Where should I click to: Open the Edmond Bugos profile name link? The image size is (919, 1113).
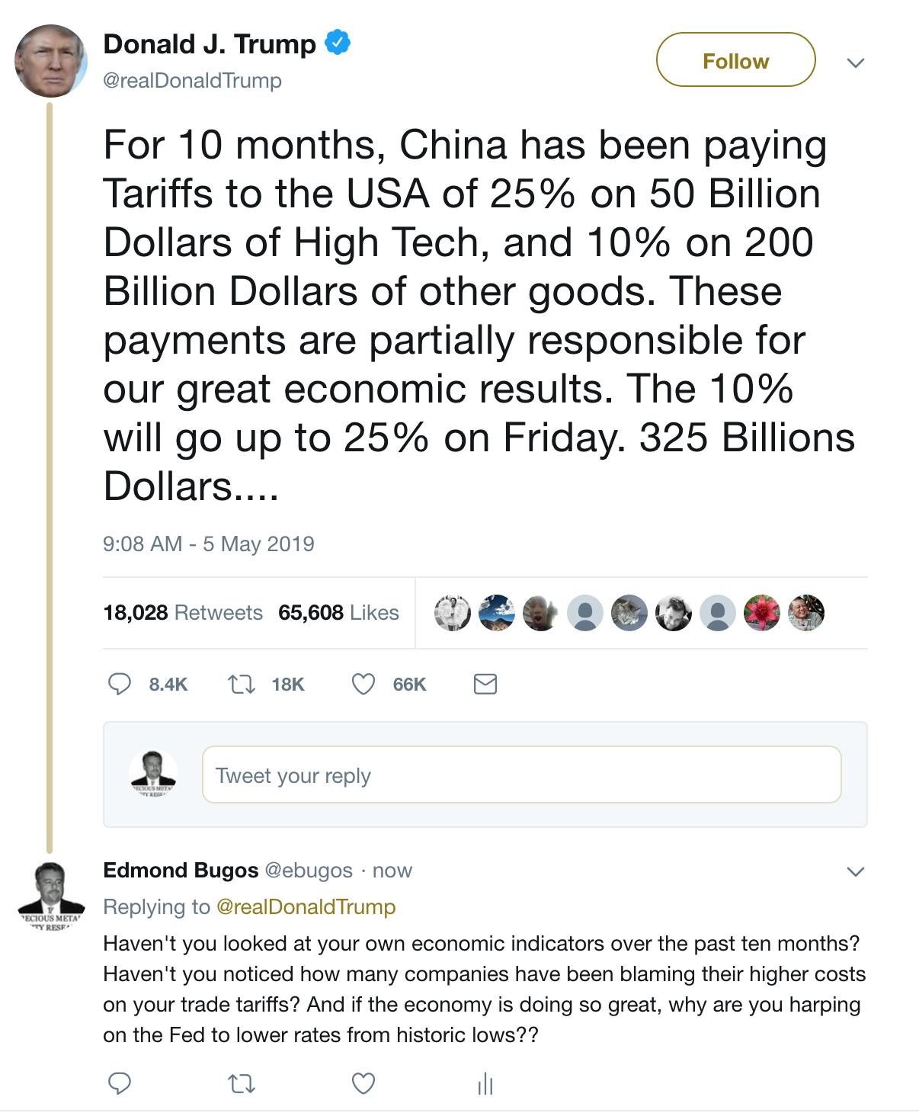[181, 870]
